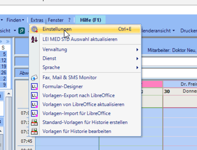The height and width of the screenshot is (150, 197).
Task: Select day 19 in mini calendar
Action: (4, 66)
